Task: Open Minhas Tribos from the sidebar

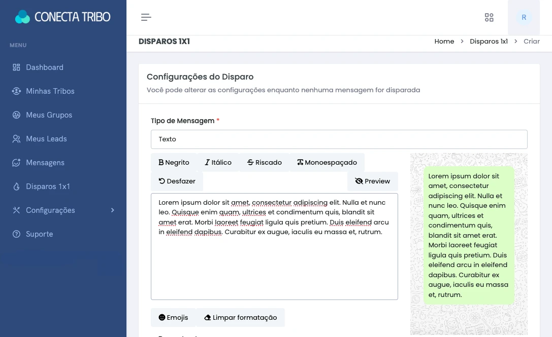Action: pyautogui.click(x=50, y=91)
